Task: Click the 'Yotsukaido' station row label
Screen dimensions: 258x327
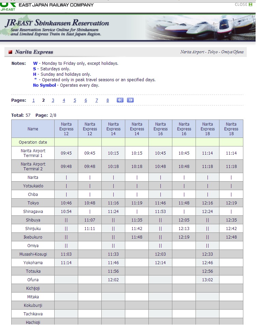Action: (33, 186)
